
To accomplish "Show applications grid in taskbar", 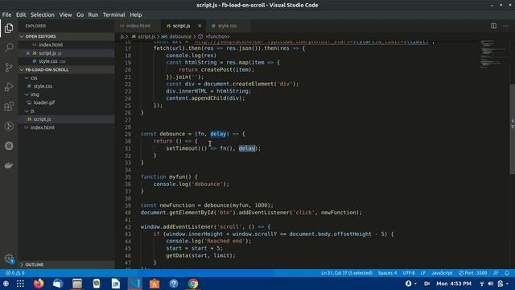I will [x=20, y=284].
